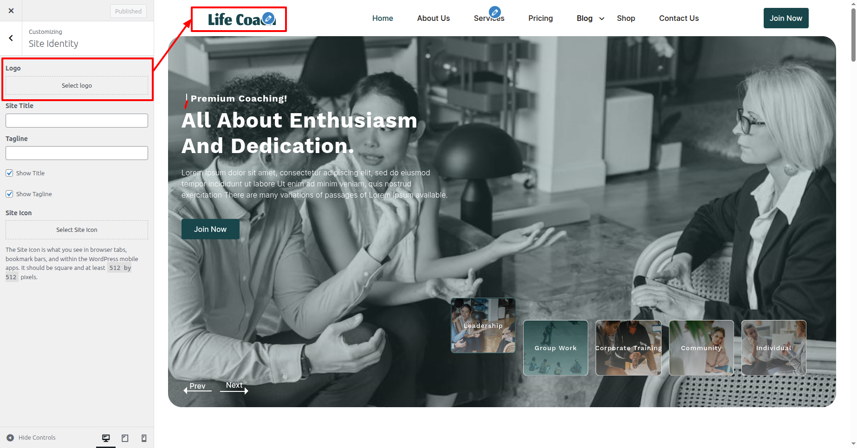
Task: Close the Customizer with X icon
Action: (x=11, y=11)
